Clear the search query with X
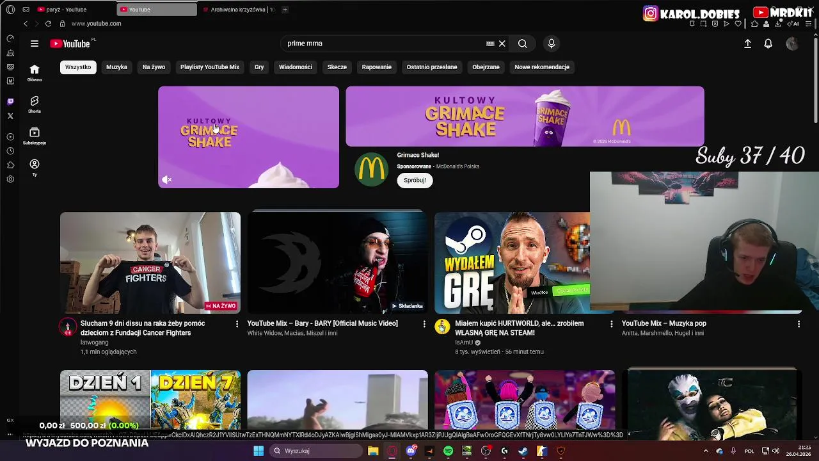This screenshot has width=819, height=461. pos(502,44)
